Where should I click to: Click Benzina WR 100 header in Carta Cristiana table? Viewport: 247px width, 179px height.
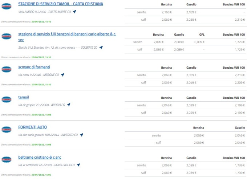[x=234, y=4]
